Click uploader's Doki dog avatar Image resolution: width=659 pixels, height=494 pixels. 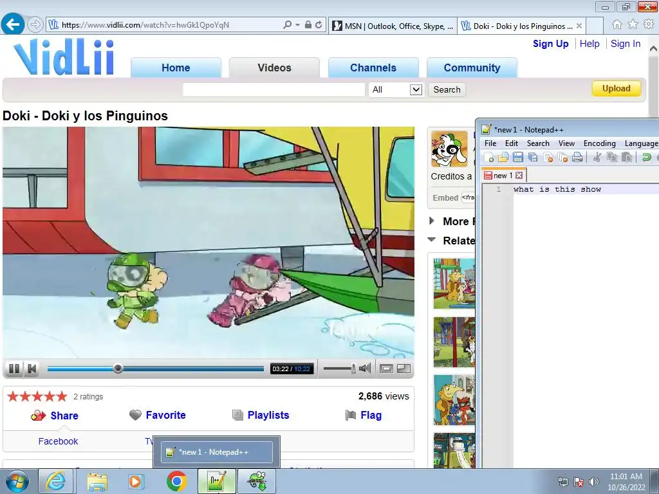tap(449, 149)
